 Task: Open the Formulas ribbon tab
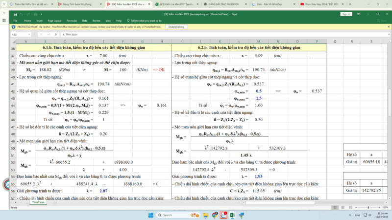click(72, 21)
